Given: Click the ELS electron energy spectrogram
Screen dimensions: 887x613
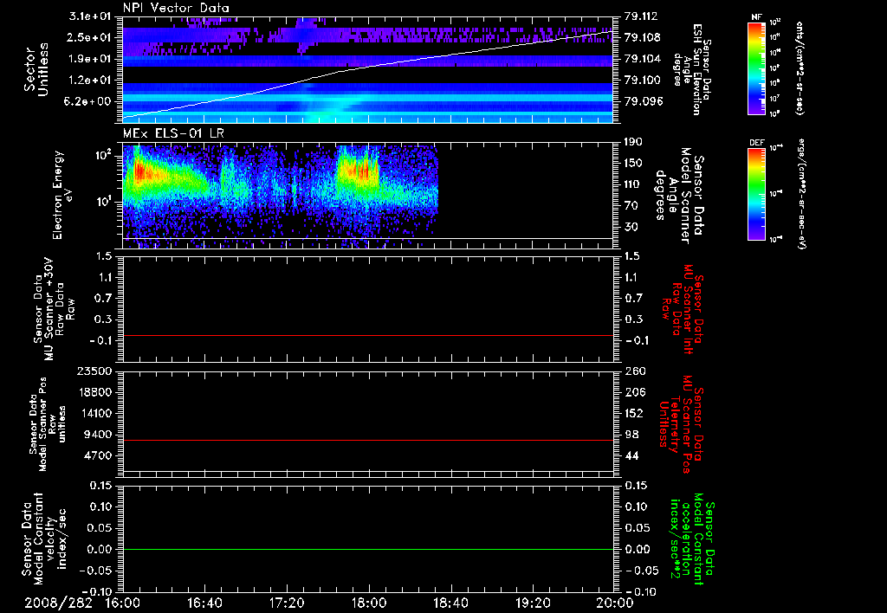Looking at the screenshot, I should tap(368, 195).
